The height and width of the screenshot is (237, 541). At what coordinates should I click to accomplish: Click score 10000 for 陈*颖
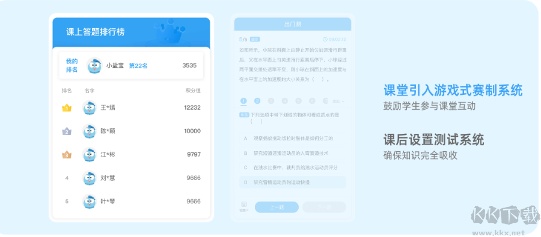click(x=192, y=131)
